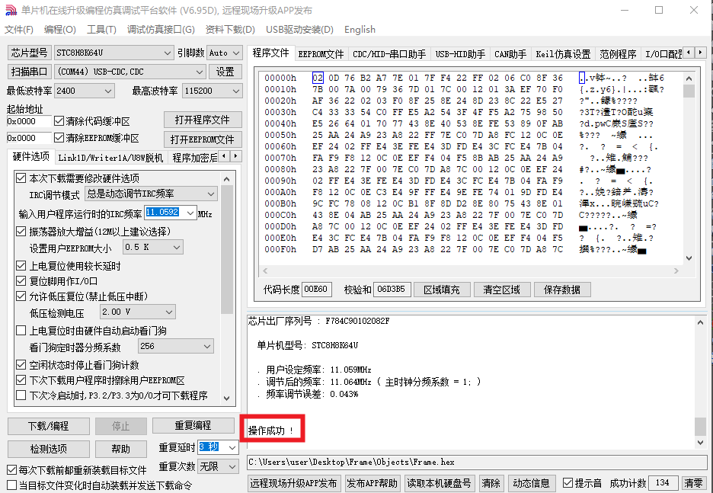Click 保存数据 button
The width and height of the screenshot is (713, 493).
point(562,290)
